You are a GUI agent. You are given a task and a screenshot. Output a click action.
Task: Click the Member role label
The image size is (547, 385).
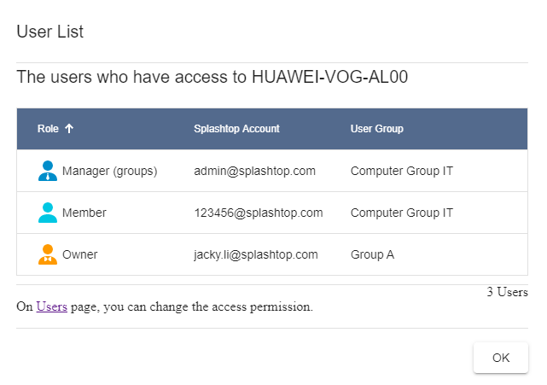coord(84,213)
